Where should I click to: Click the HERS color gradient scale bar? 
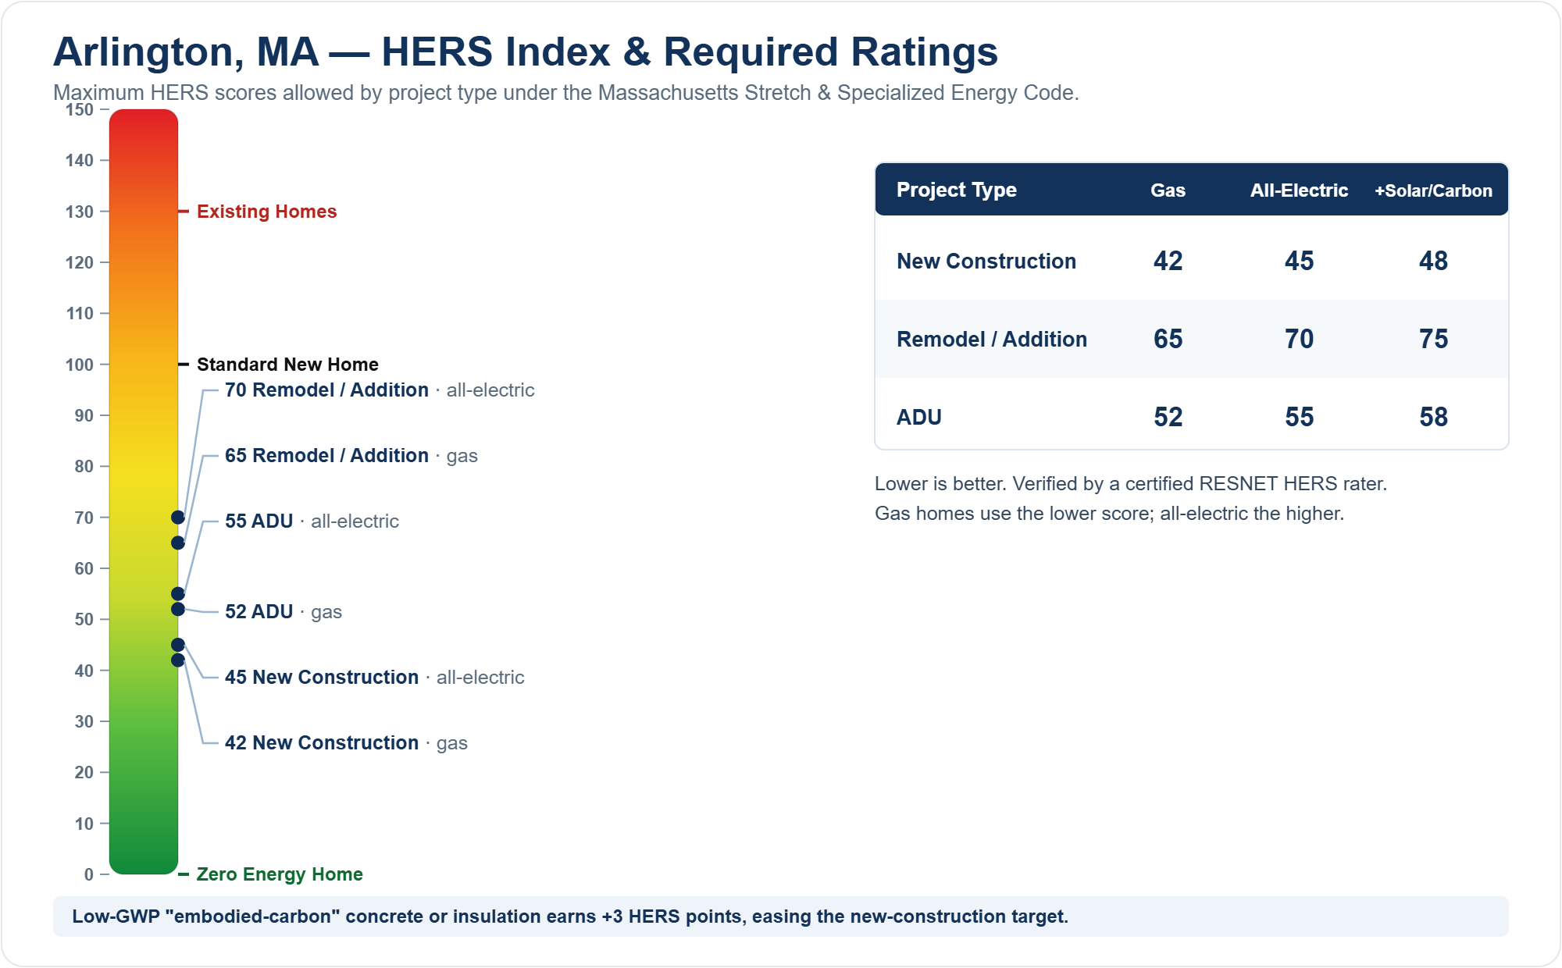[144, 492]
